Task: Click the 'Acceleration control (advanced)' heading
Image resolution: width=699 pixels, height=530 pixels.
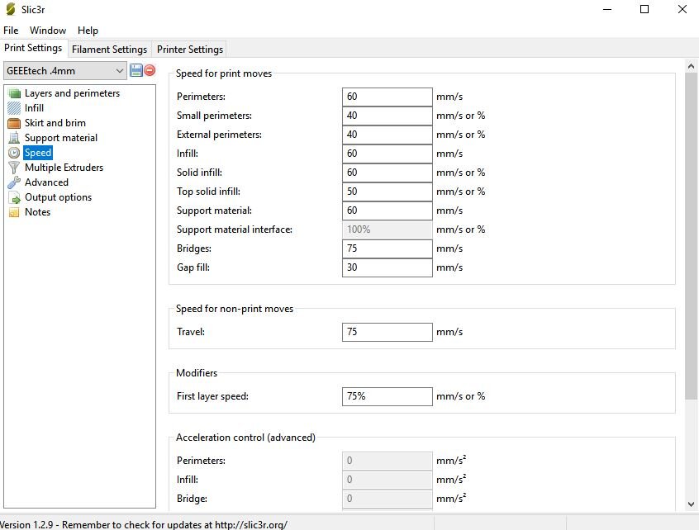Action: (245, 438)
